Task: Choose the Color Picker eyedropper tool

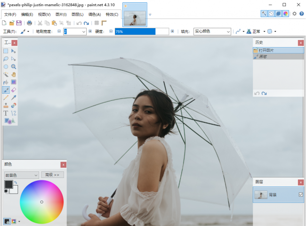Action: [14, 97]
